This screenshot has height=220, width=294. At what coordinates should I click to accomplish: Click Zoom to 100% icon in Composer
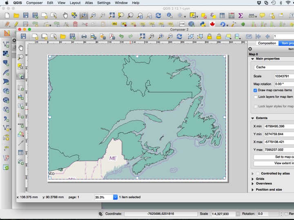[x=151, y=36]
